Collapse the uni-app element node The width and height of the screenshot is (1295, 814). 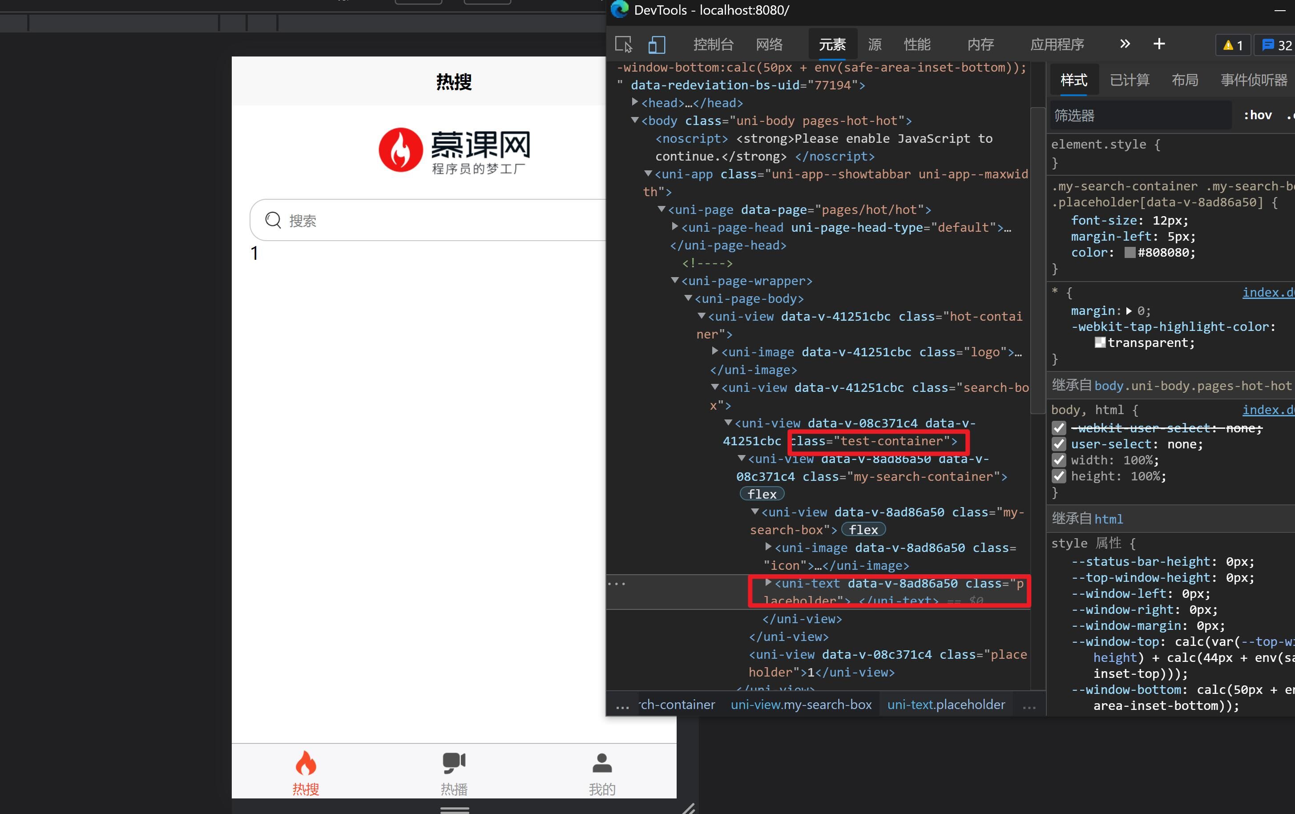648,173
